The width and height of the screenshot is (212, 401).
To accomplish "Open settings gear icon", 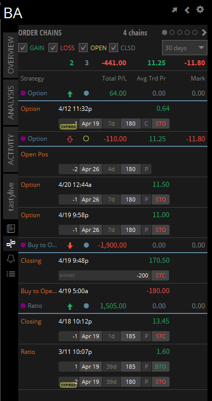I will click(200, 10).
